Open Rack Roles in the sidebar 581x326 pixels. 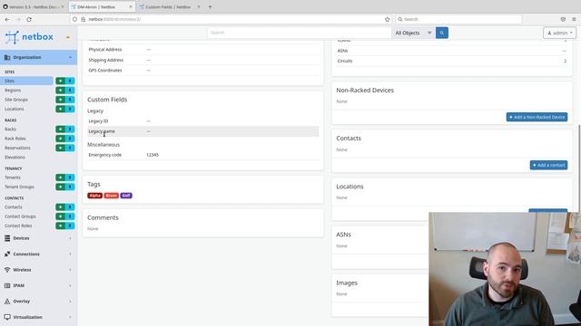(15, 139)
